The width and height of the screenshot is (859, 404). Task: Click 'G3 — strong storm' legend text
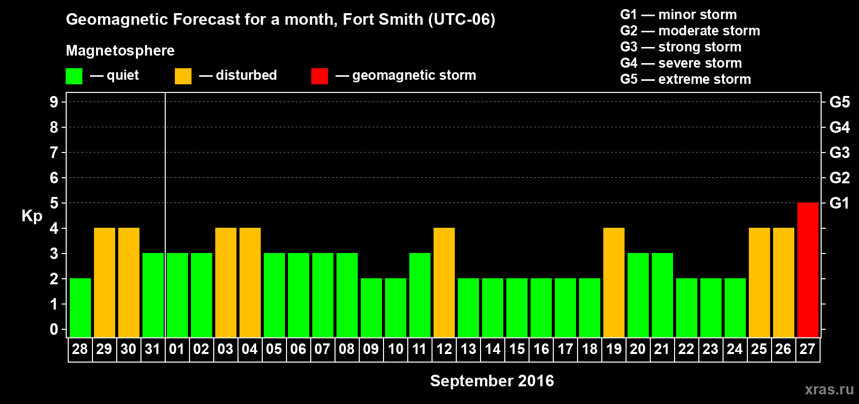coord(681,47)
